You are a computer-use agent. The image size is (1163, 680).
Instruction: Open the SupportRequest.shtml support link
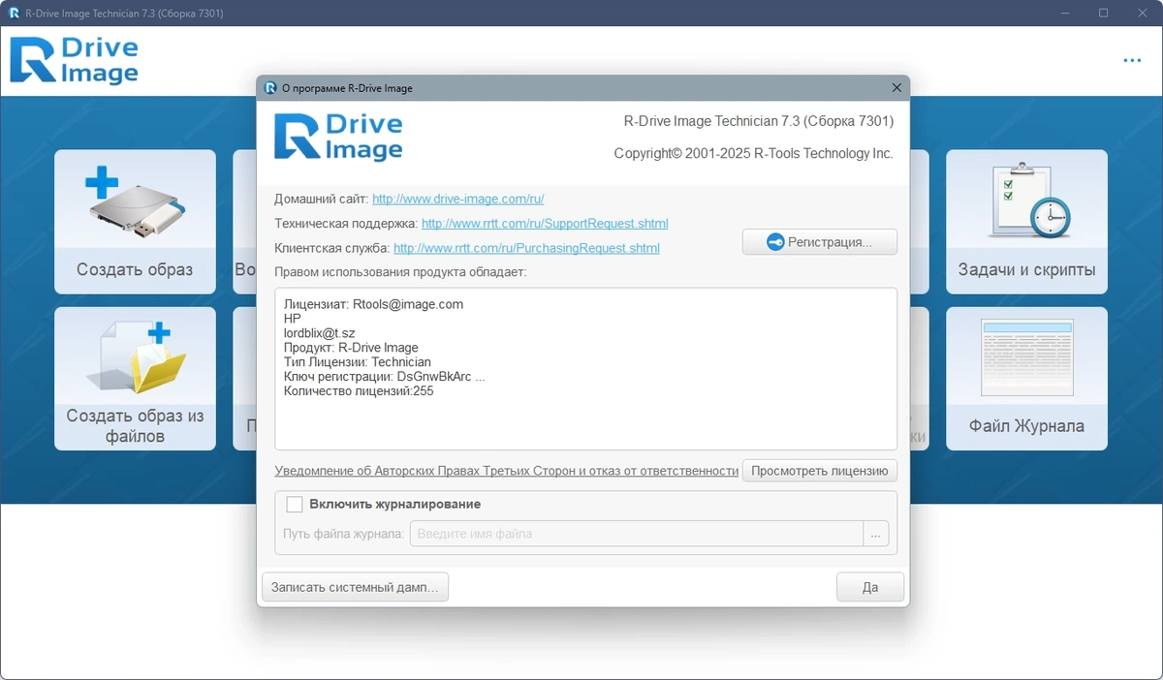[x=545, y=224]
